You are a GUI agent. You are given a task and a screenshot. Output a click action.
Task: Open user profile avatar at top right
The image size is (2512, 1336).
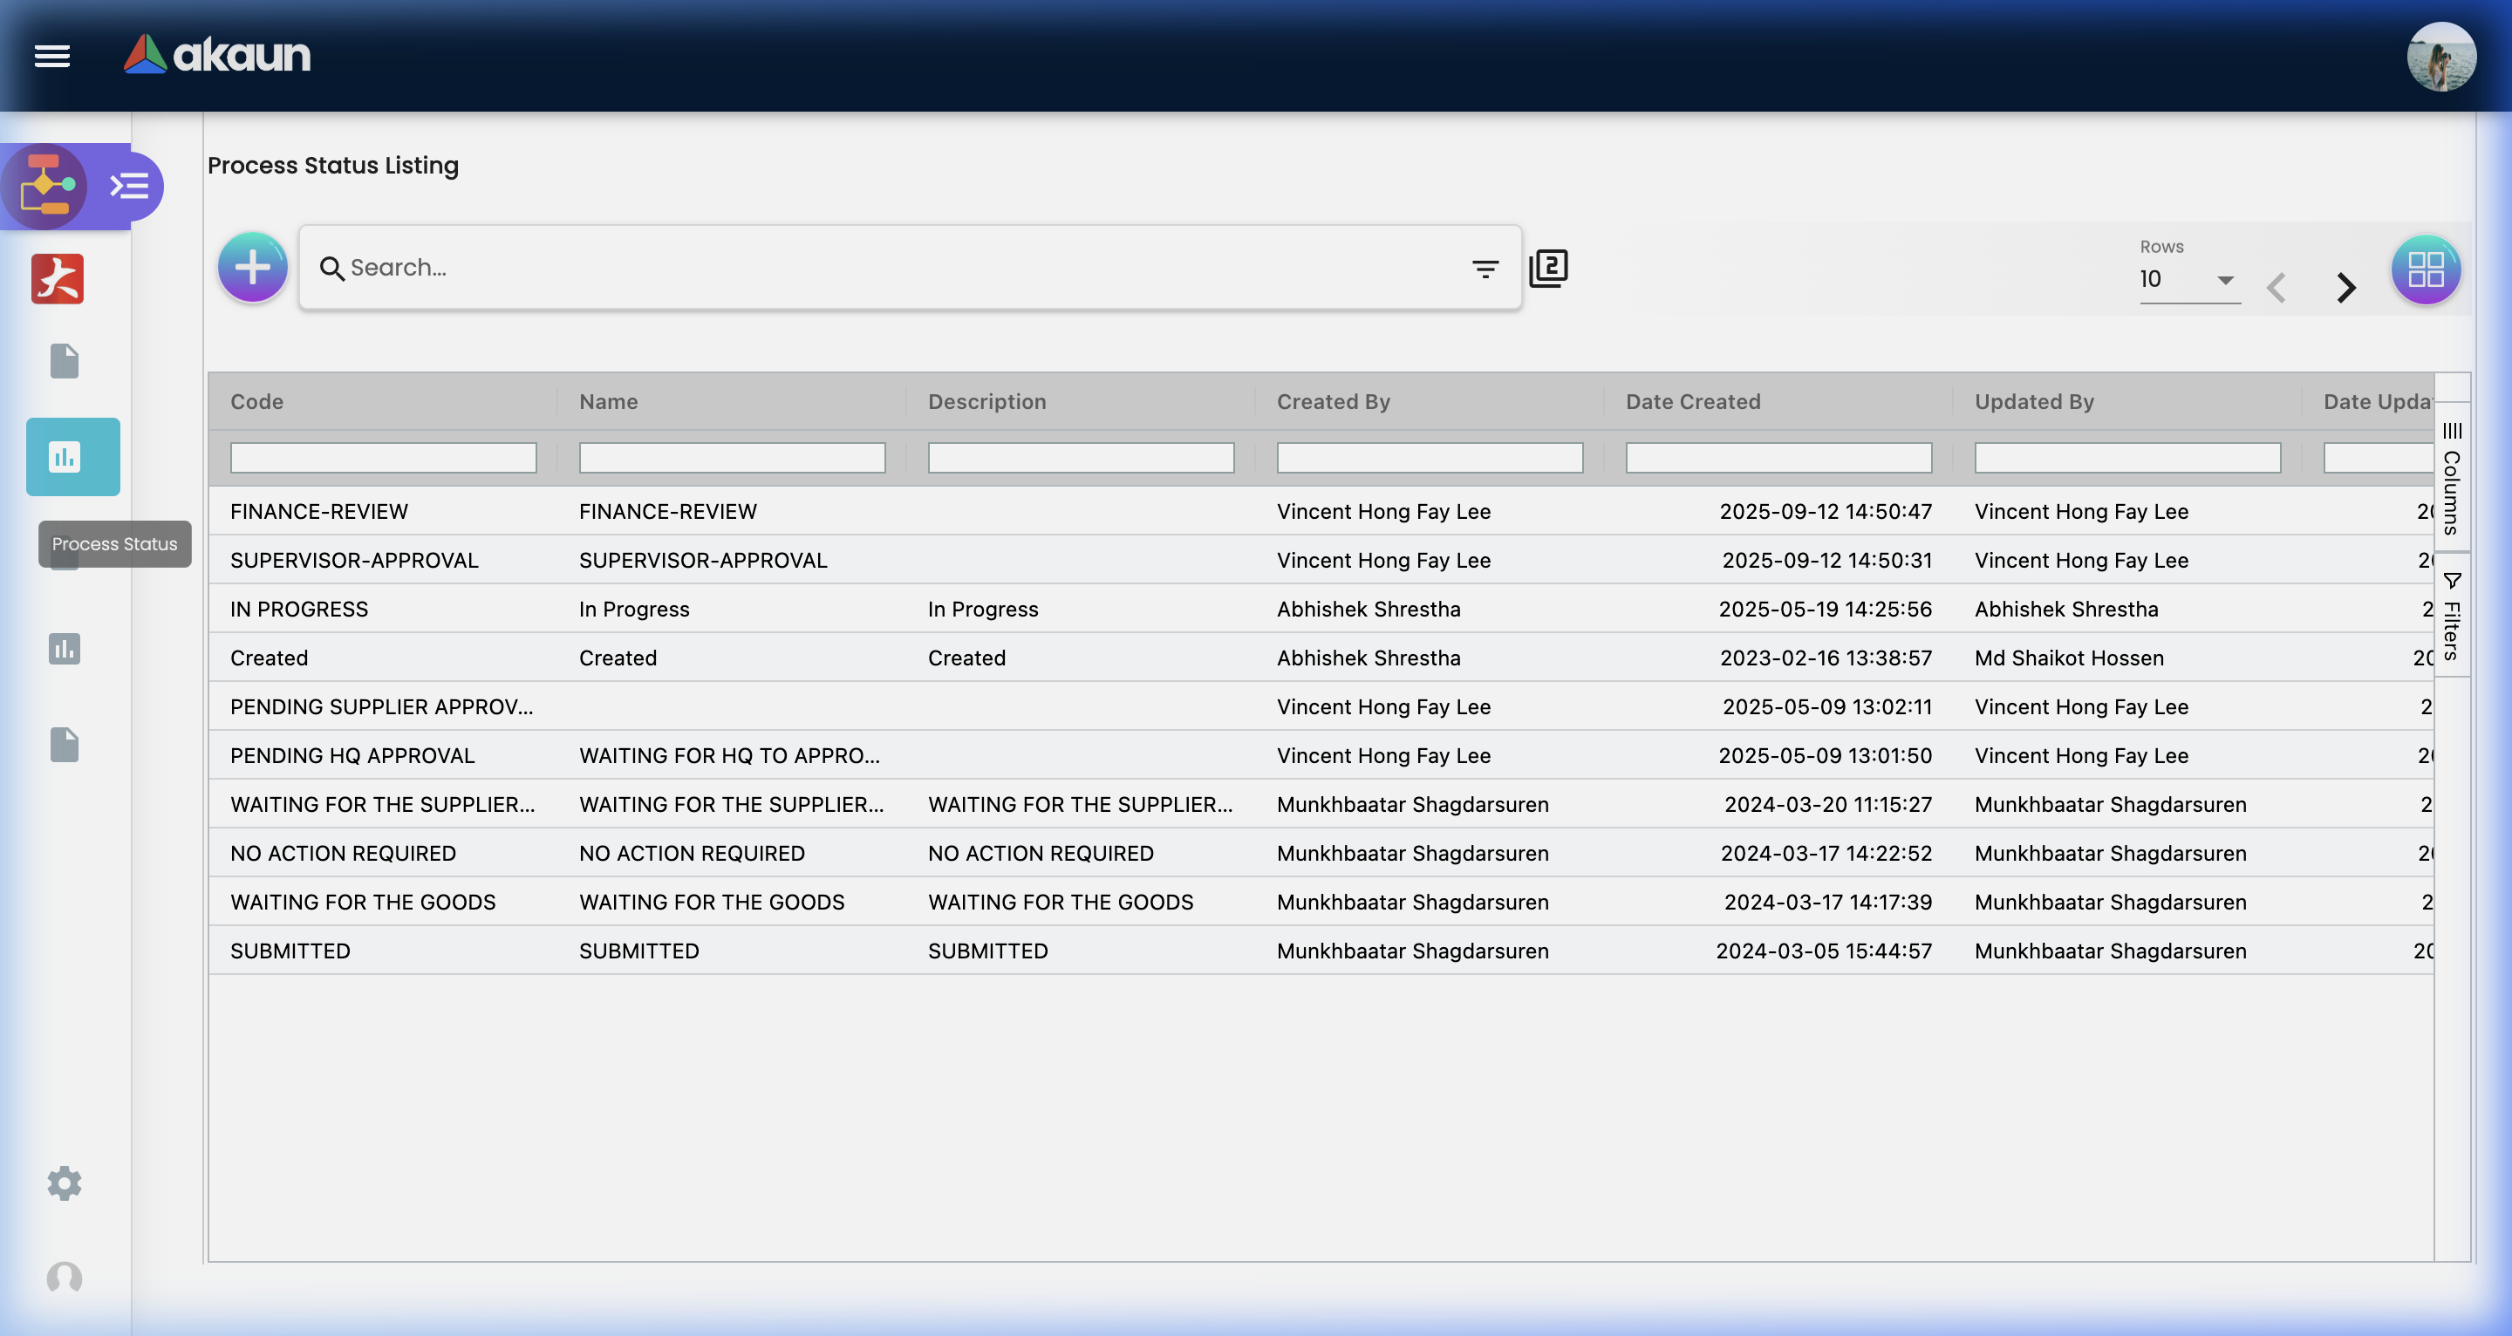pos(2440,57)
